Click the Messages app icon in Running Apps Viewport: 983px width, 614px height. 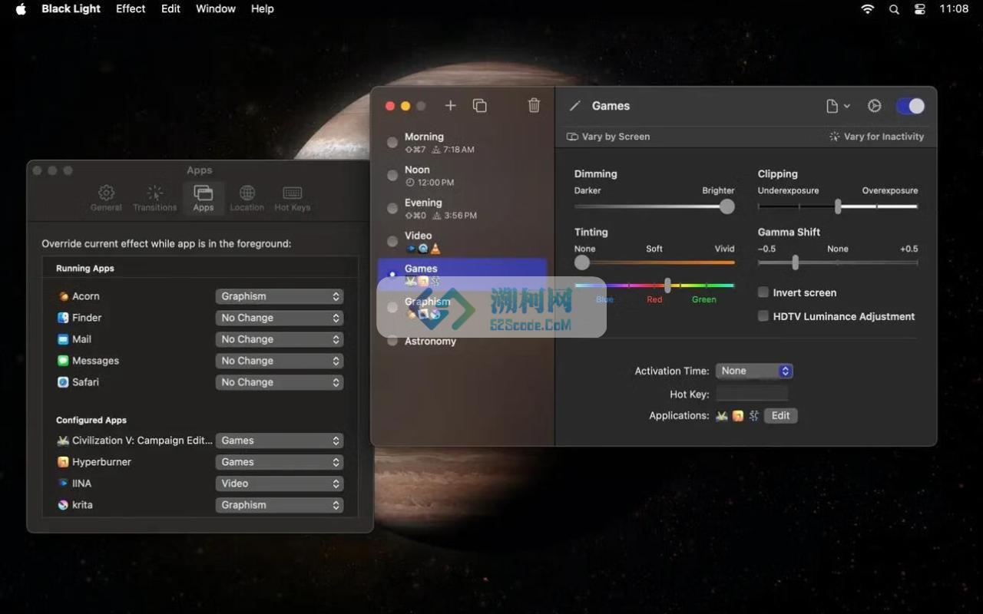click(x=63, y=361)
